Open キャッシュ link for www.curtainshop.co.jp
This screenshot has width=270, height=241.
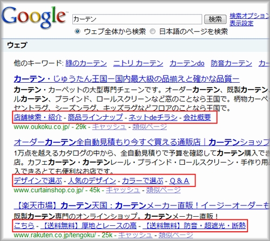point(123,190)
